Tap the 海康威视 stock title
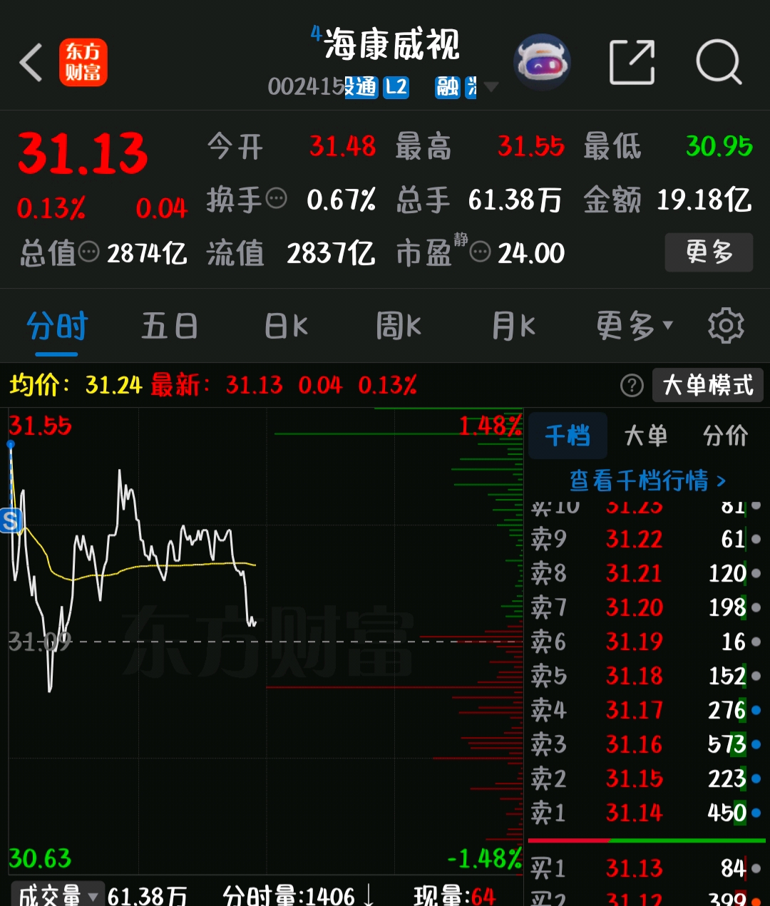The image size is (770, 906). click(391, 44)
